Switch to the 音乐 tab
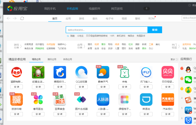This screenshot has height=125, width=196. point(95,19)
